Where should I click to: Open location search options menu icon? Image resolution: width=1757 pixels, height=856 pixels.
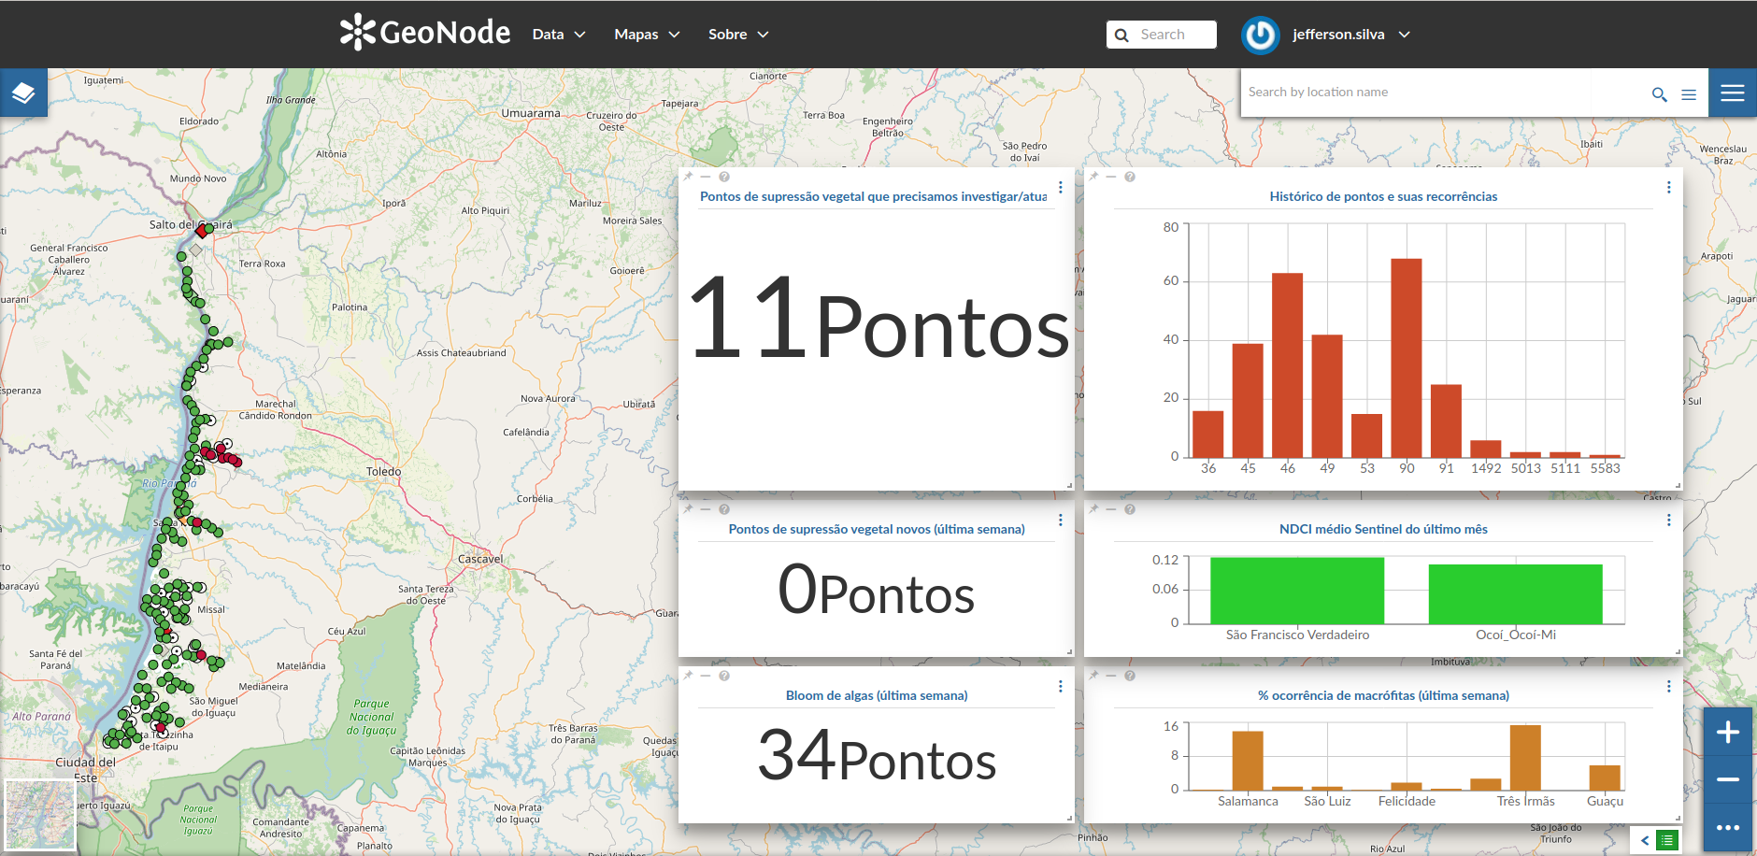pyautogui.click(x=1689, y=94)
